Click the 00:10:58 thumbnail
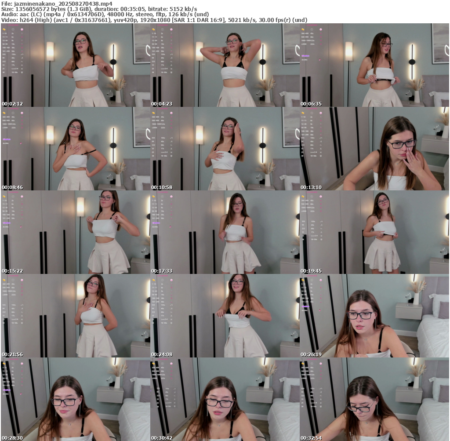This screenshot has width=450, height=441. (225, 149)
